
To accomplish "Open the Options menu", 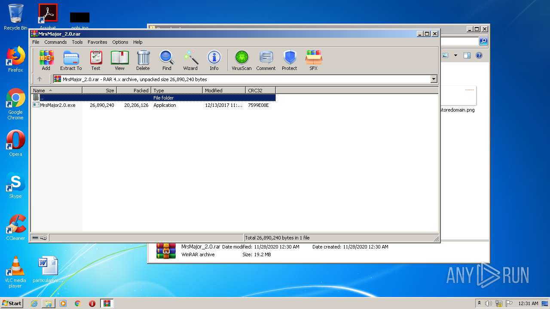I will (x=120, y=42).
